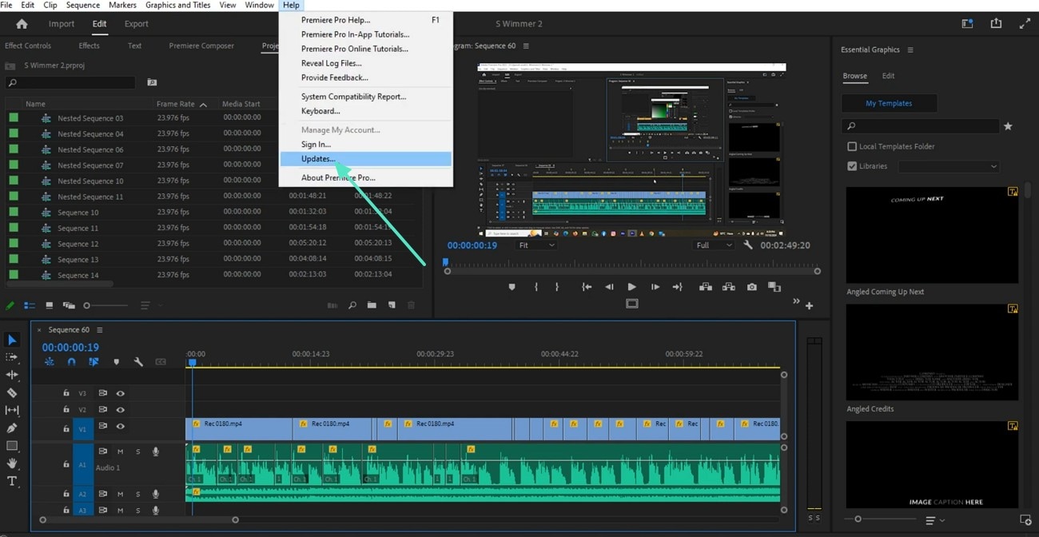Step back one frame
The height and width of the screenshot is (537, 1039).
click(609, 287)
